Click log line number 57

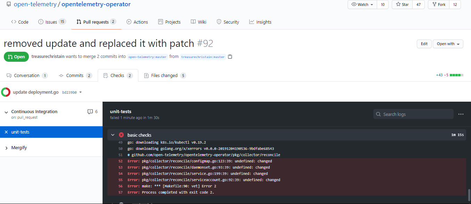pyautogui.click(x=120, y=193)
